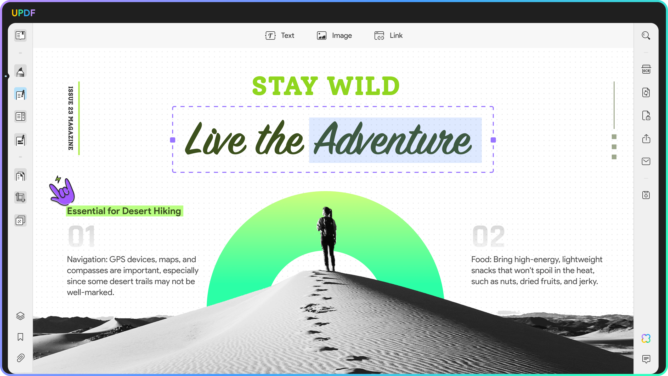The image size is (668, 376).
Task: Click the OCR conversion icon
Action: (646, 70)
